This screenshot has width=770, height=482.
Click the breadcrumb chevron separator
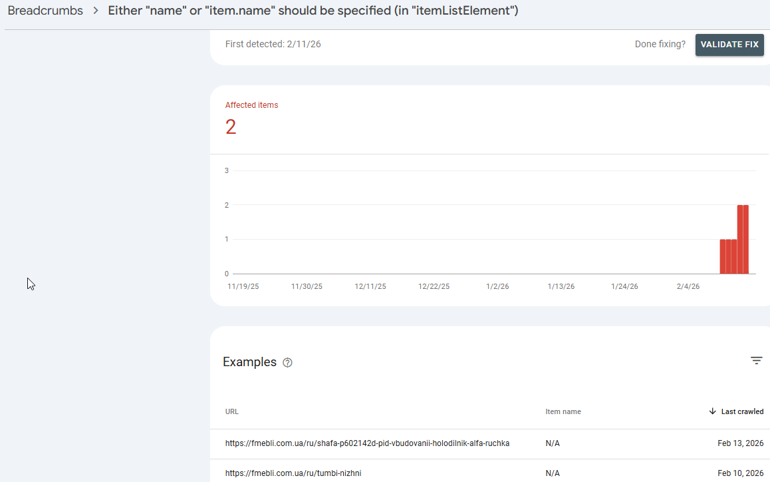click(x=96, y=11)
